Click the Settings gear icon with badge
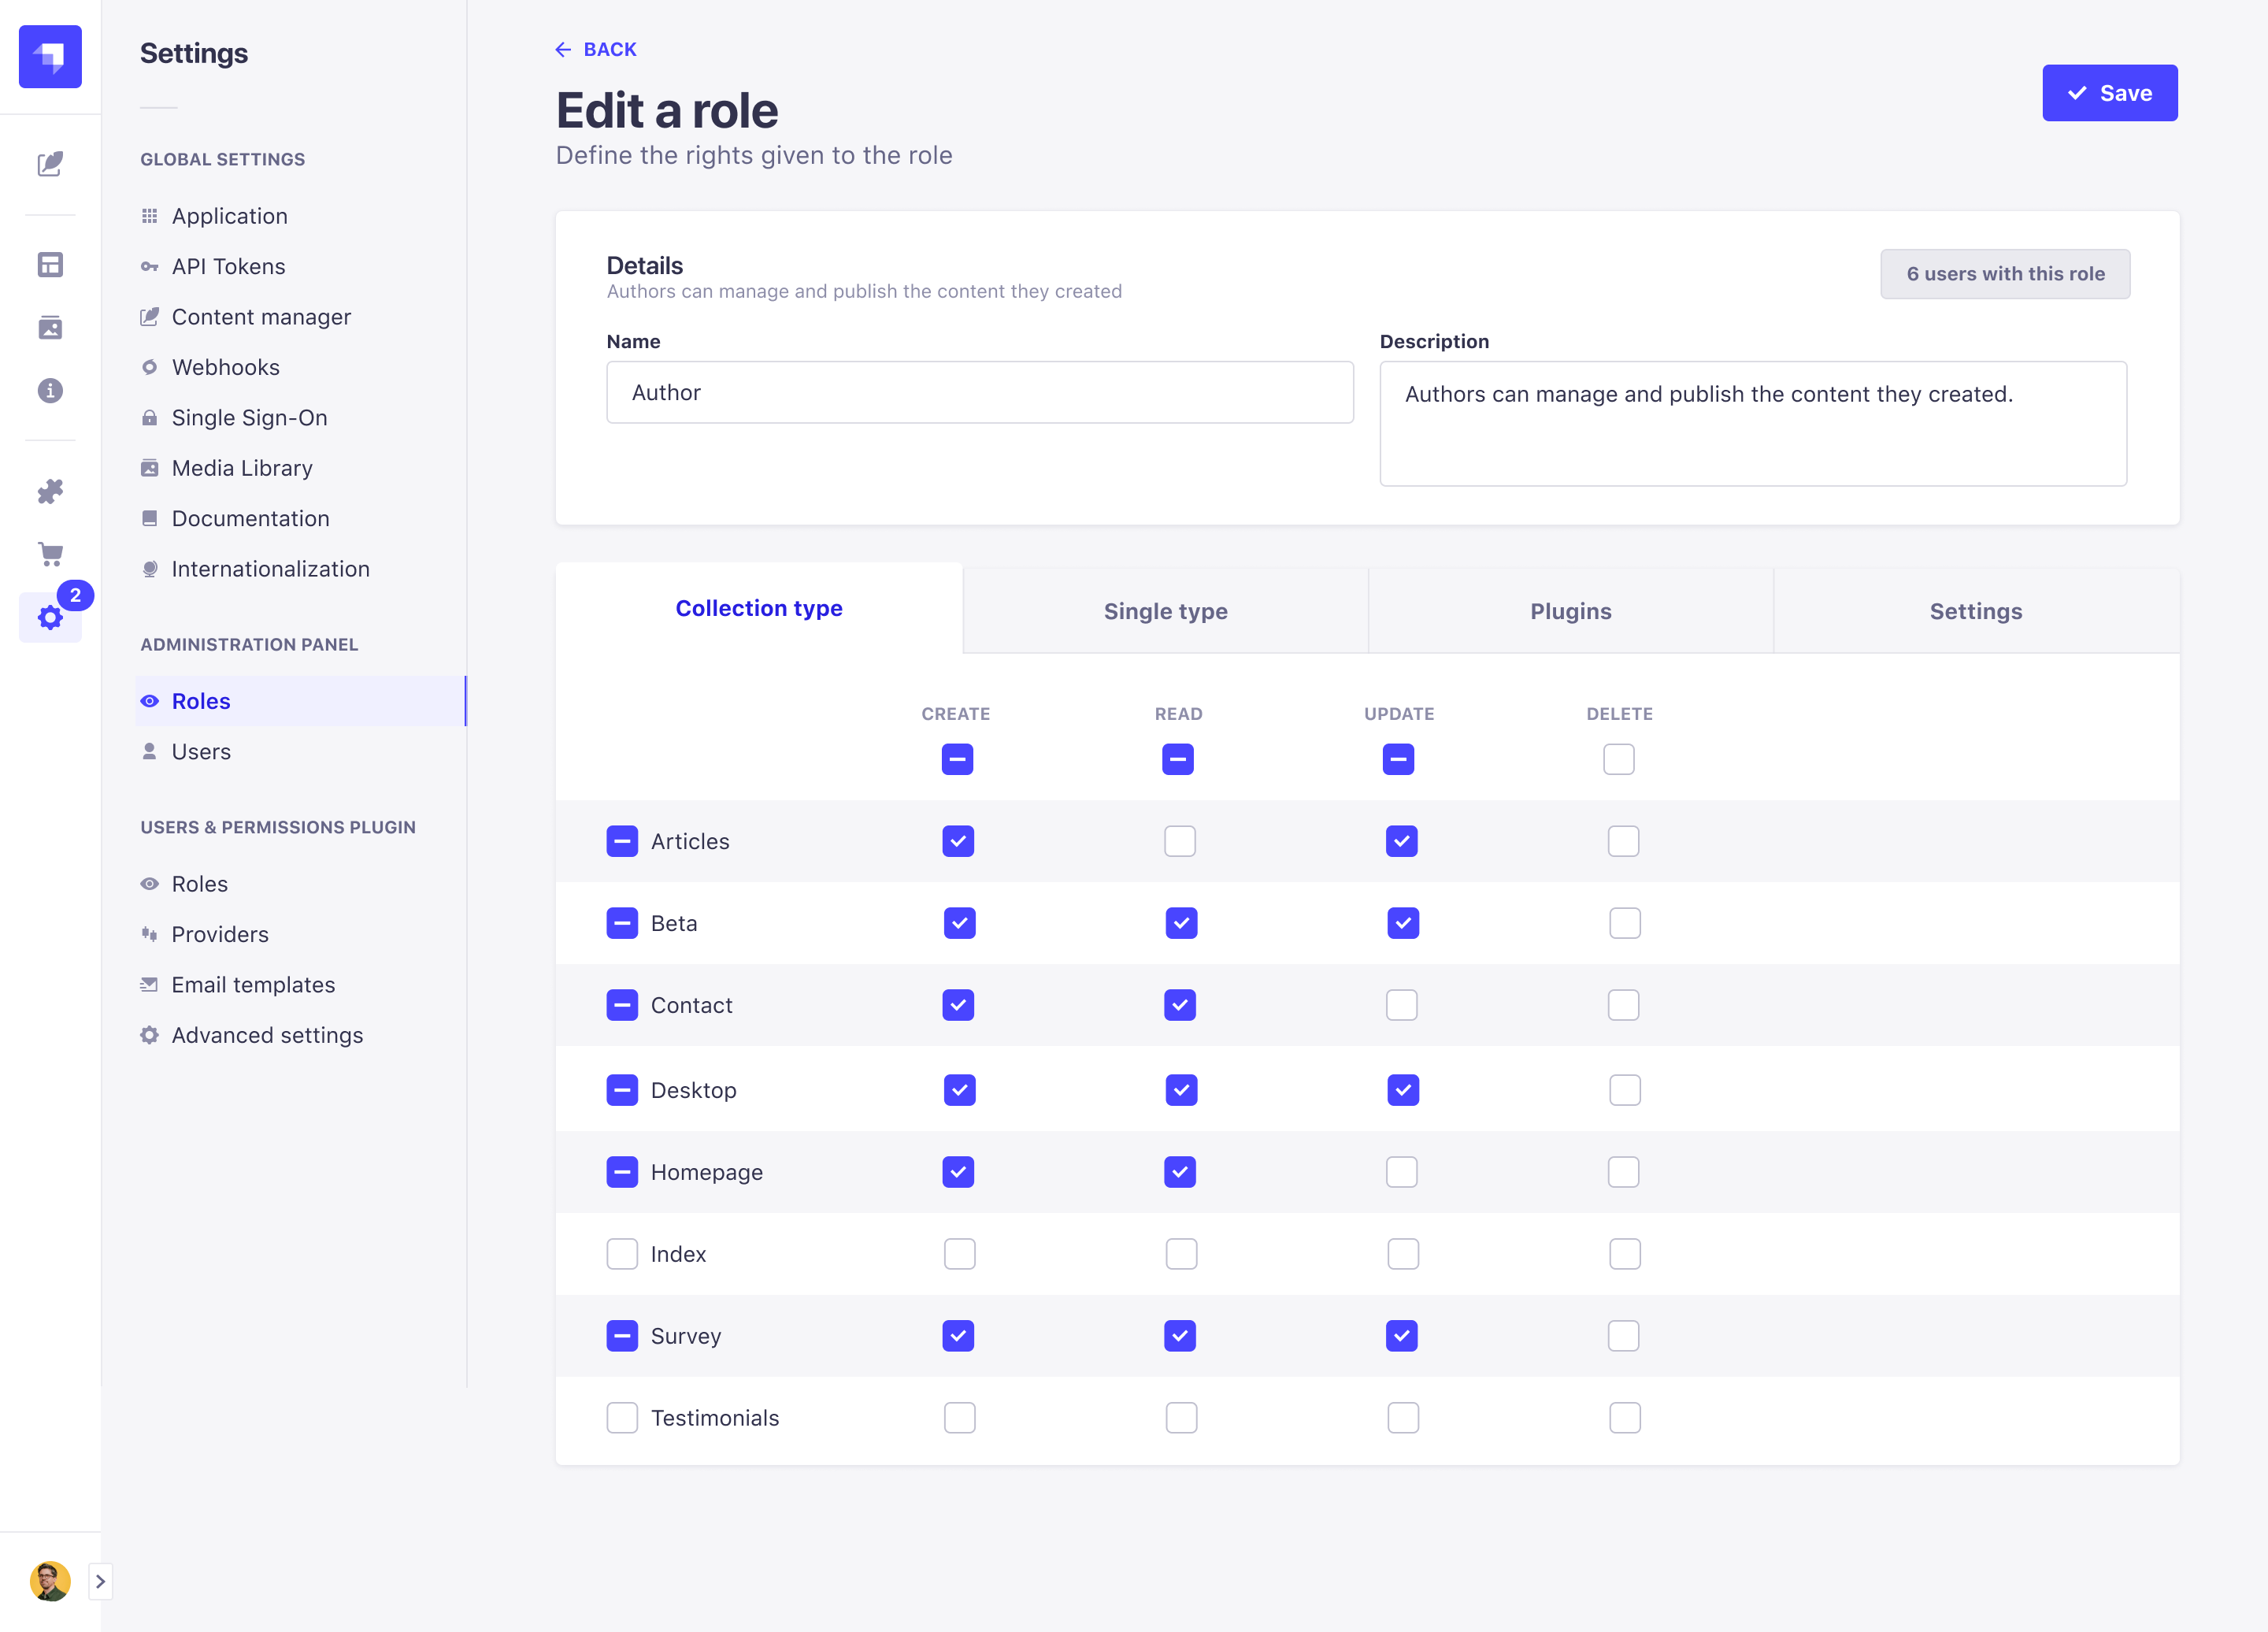Viewport: 2268px width, 1632px height. 50,618
